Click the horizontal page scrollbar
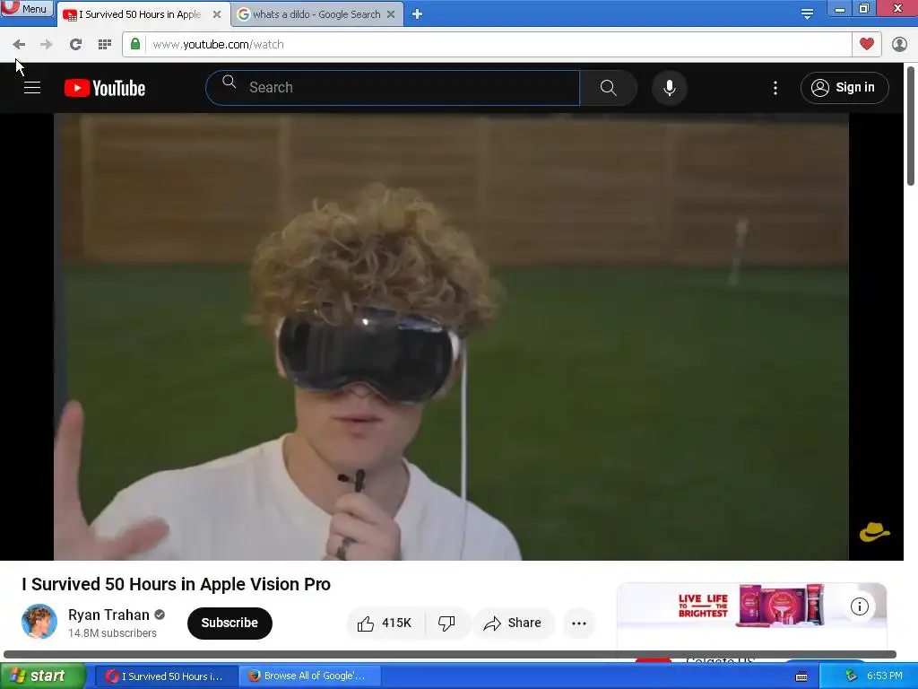This screenshot has width=918, height=689. (450, 654)
